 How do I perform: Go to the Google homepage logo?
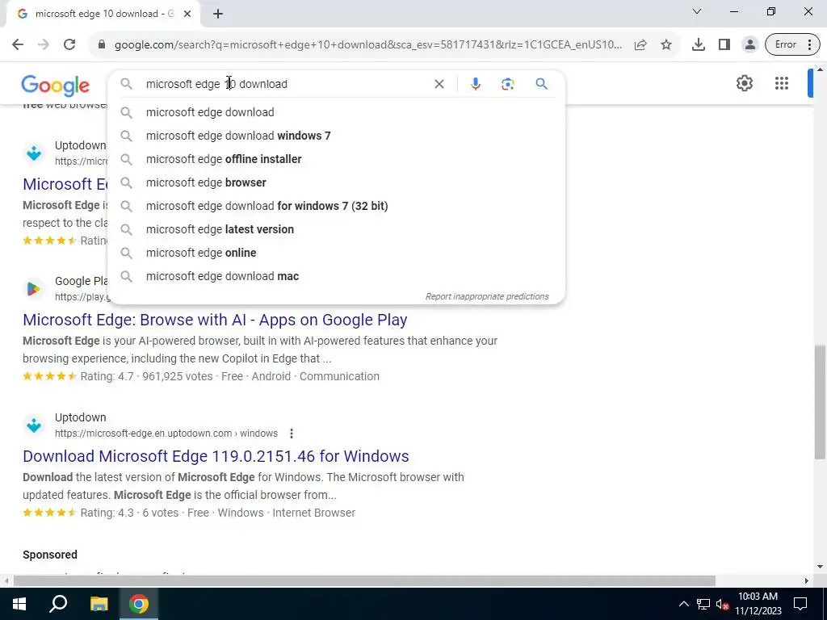56,85
